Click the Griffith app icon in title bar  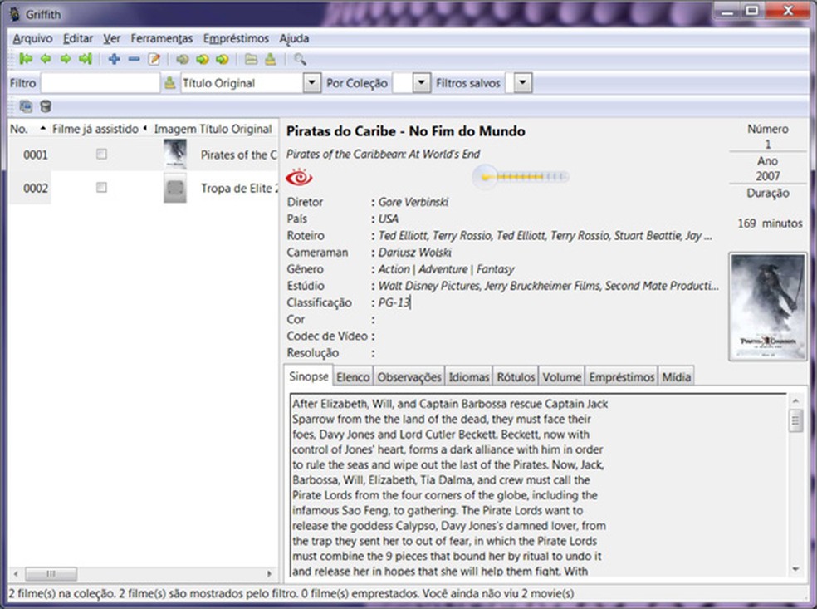click(x=15, y=14)
